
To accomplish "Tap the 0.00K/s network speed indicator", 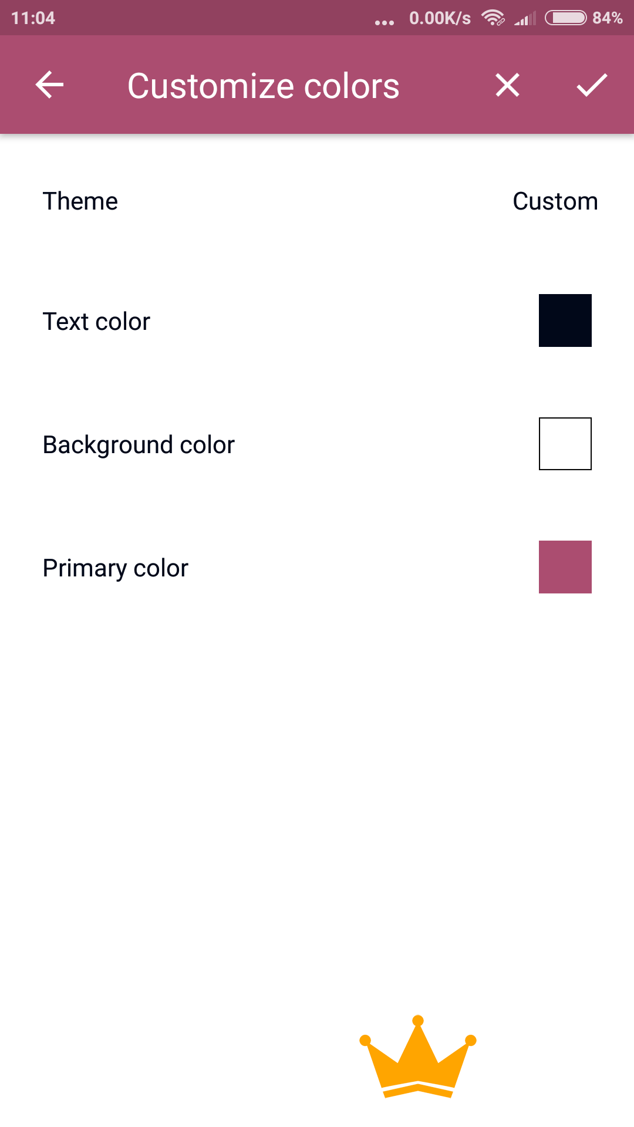I will pos(440,18).
